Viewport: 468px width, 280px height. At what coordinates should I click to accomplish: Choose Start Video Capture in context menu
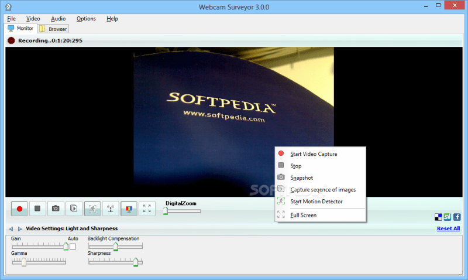click(x=320, y=154)
